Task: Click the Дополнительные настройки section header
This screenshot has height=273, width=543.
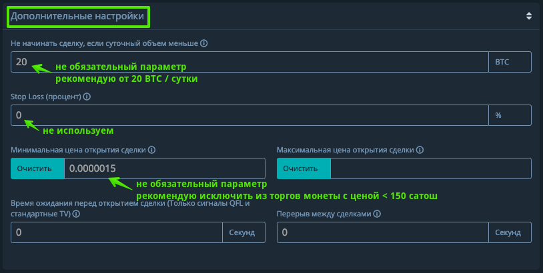Action: pyautogui.click(x=78, y=16)
